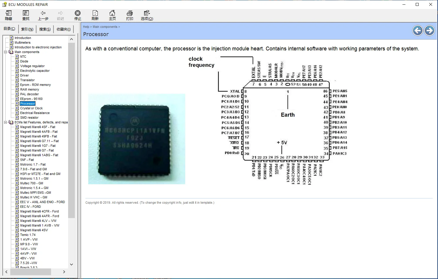The width and height of the screenshot is (438, 279).
Task: Open the Motronic 1.7 - Fiat topic
Action: coord(33,164)
